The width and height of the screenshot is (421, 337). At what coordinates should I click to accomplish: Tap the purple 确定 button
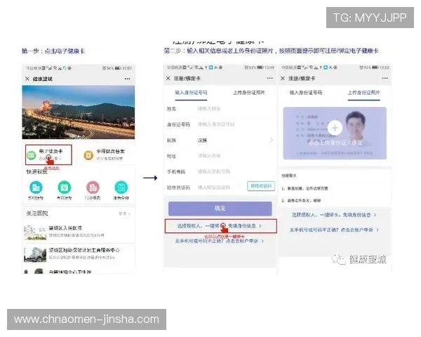[220, 209]
